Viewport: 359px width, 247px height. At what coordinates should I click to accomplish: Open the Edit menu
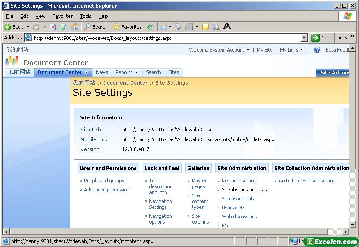pyautogui.click(x=24, y=16)
